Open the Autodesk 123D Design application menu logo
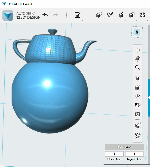 coord(8,15)
